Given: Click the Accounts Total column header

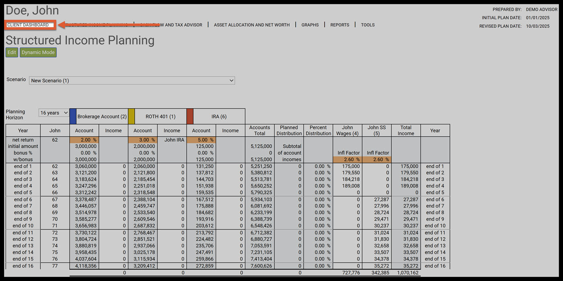Looking at the screenshot, I should coord(260,130).
